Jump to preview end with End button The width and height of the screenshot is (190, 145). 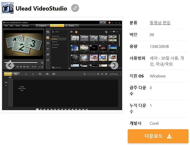28,67
